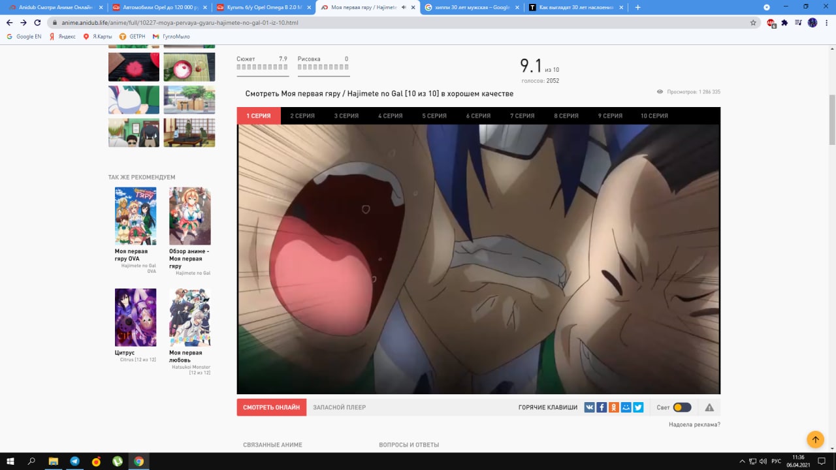Click the anime video player frame
836x470 pixels.
[479, 259]
